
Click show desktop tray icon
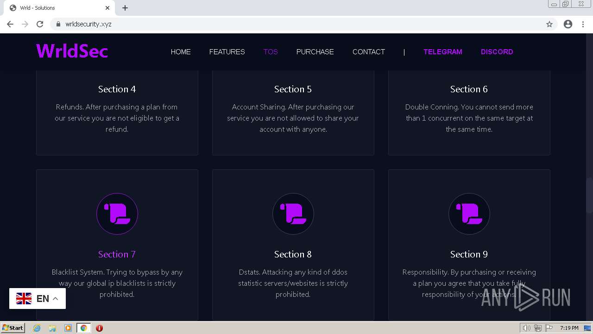587,328
